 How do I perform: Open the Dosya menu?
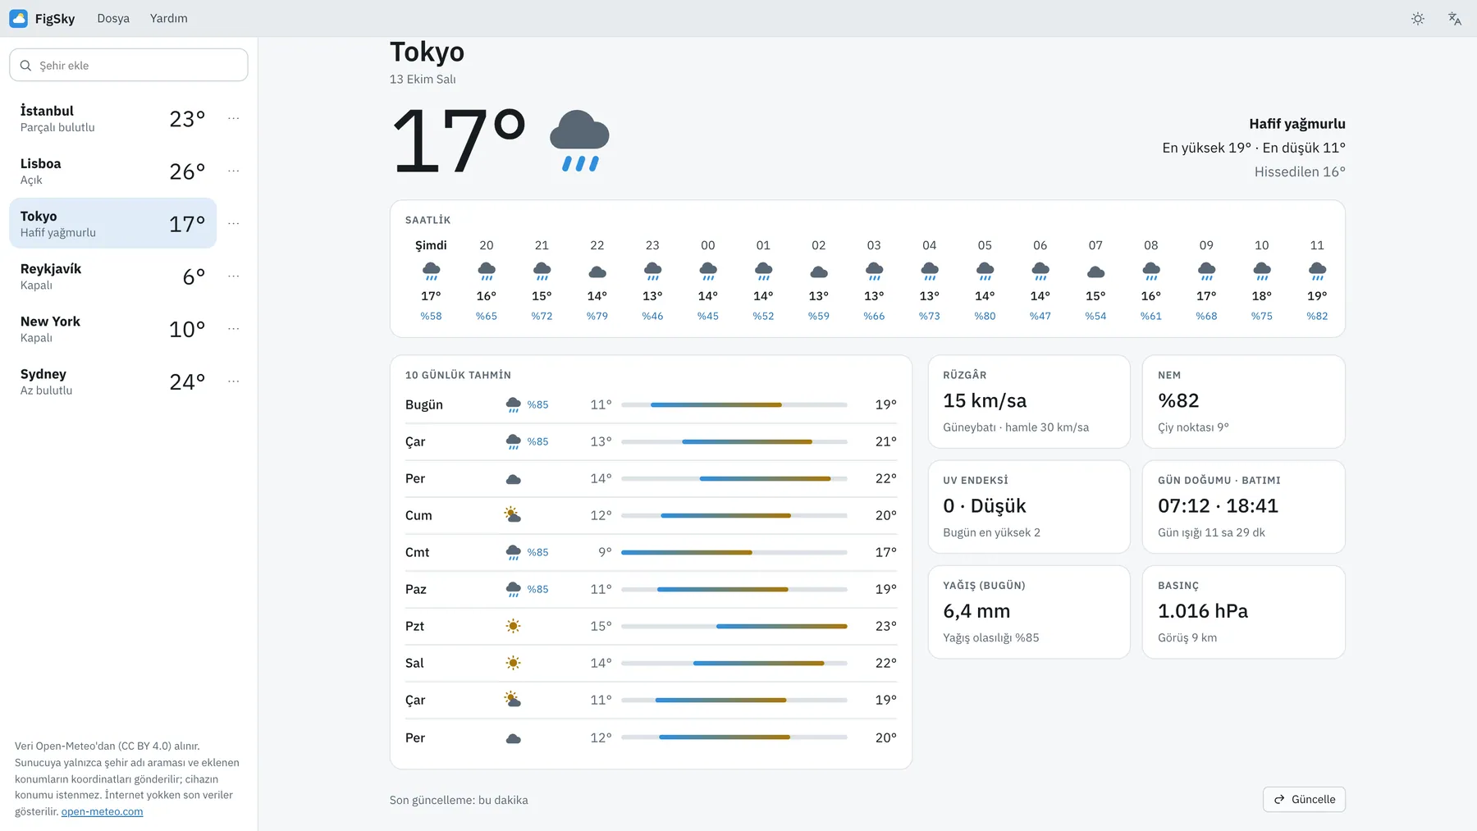(113, 18)
